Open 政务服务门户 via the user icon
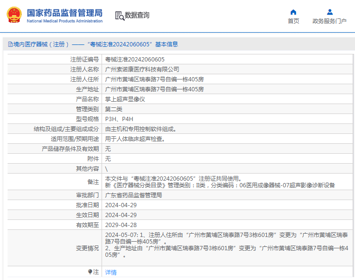The width and height of the screenshot is (355, 280). point(330,12)
